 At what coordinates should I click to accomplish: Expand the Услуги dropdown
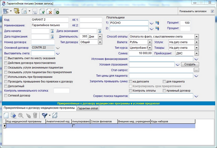coord(196,42)
